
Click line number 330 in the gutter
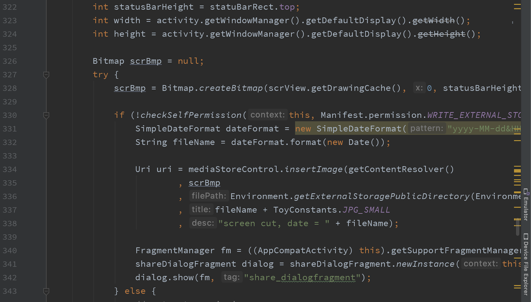(10, 115)
